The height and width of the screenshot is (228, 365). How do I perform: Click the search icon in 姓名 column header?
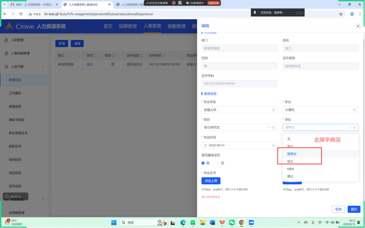(95, 56)
